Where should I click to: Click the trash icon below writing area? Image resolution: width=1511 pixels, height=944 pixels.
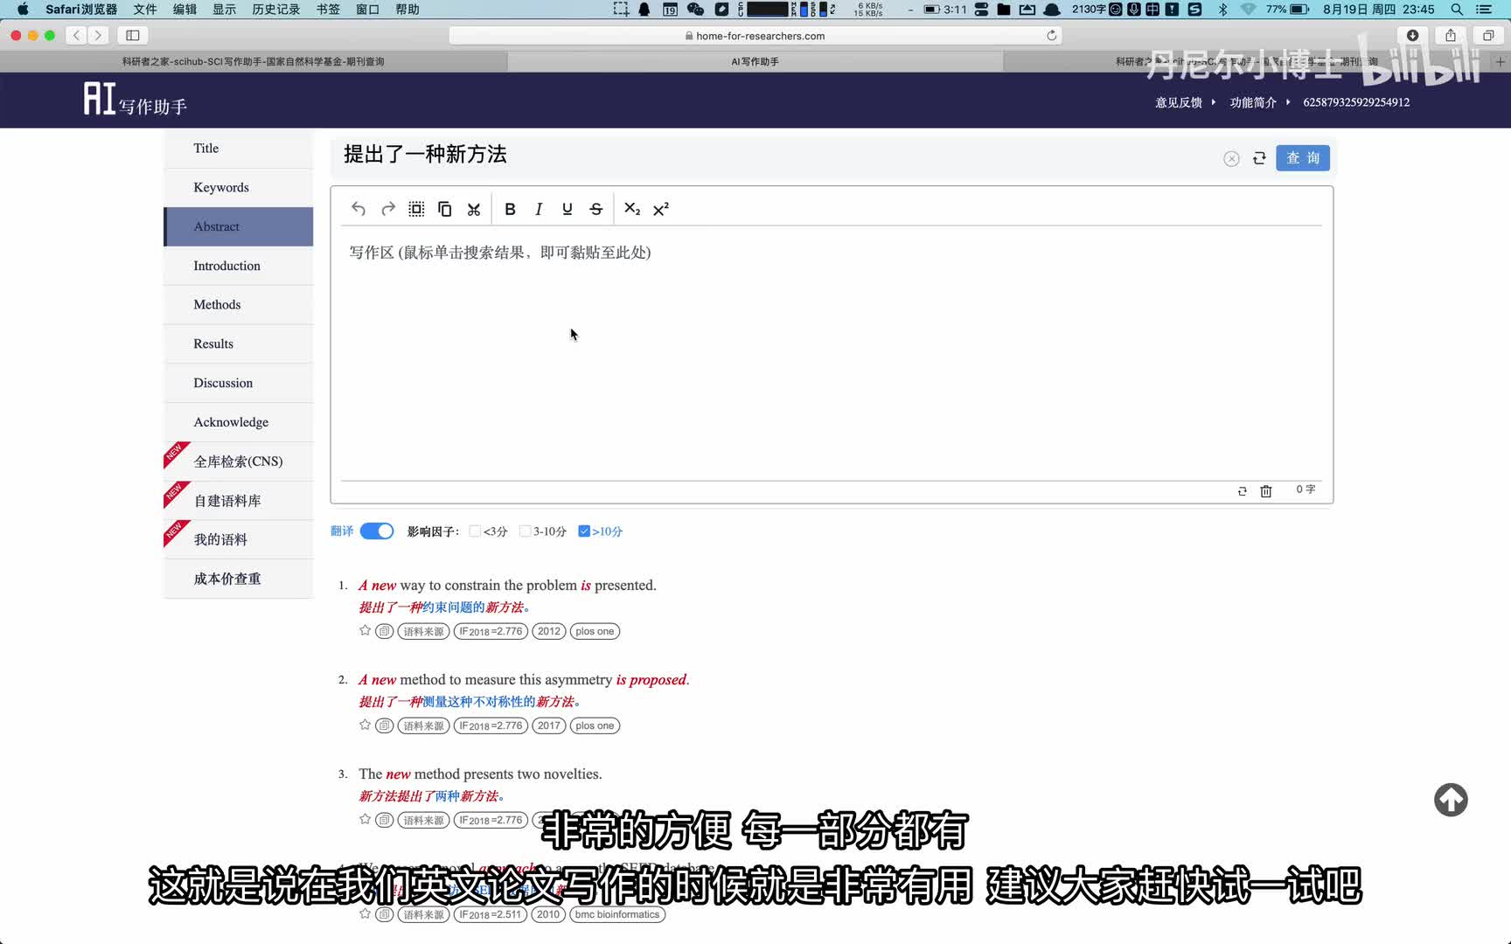1265,491
